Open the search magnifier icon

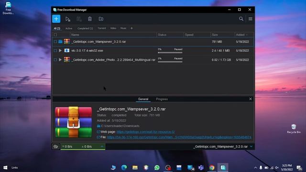point(241,19)
